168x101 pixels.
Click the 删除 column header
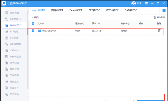click(159, 24)
